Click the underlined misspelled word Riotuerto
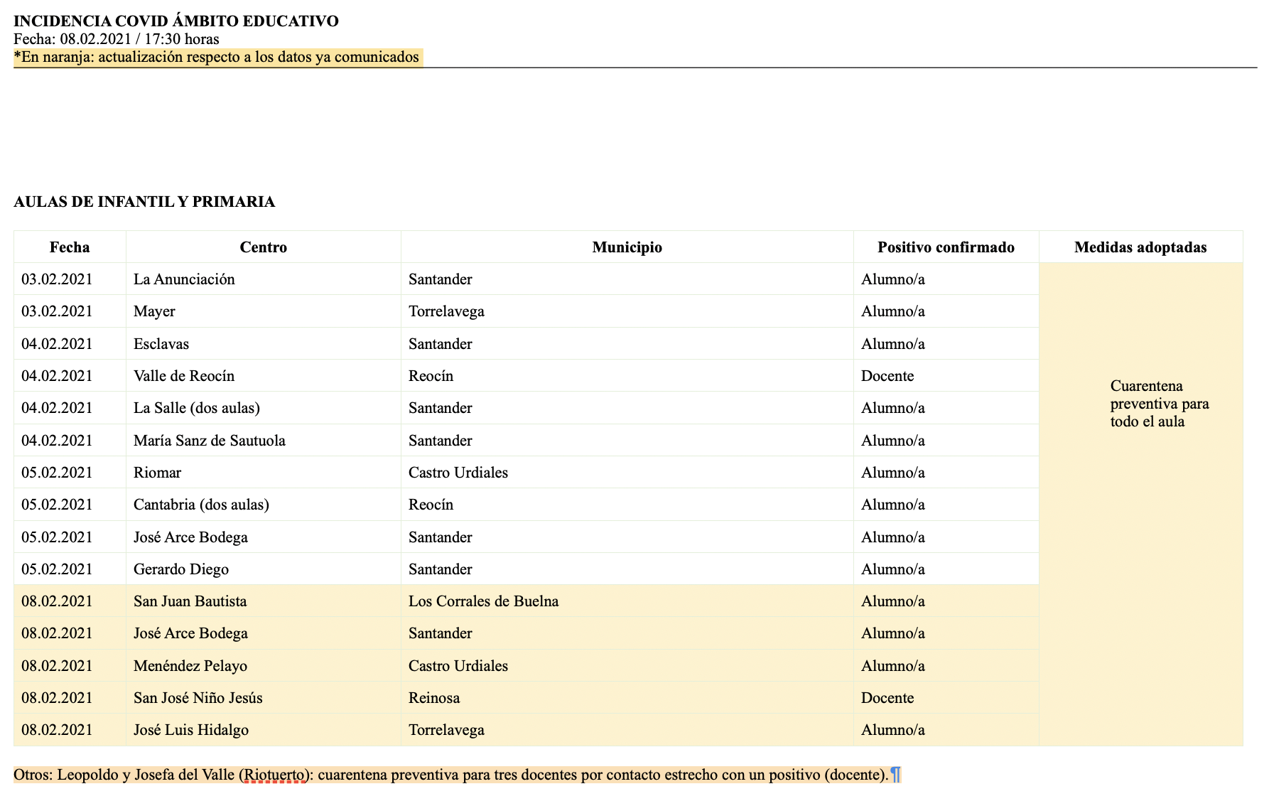Screen dimensions: 1269x806 click(274, 775)
